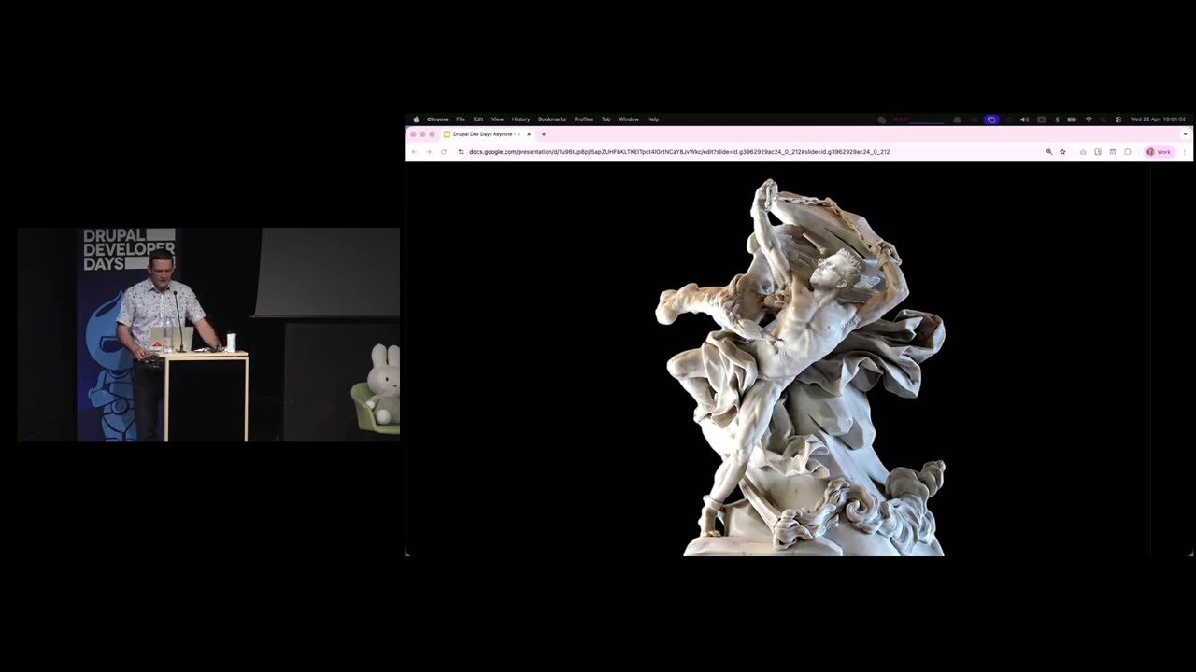Click the highlighted screen mirroring menu bar icon
The height and width of the screenshot is (672, 1196).
[x=991, y=119]
